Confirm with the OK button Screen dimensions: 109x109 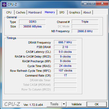[x=97, y=104]
